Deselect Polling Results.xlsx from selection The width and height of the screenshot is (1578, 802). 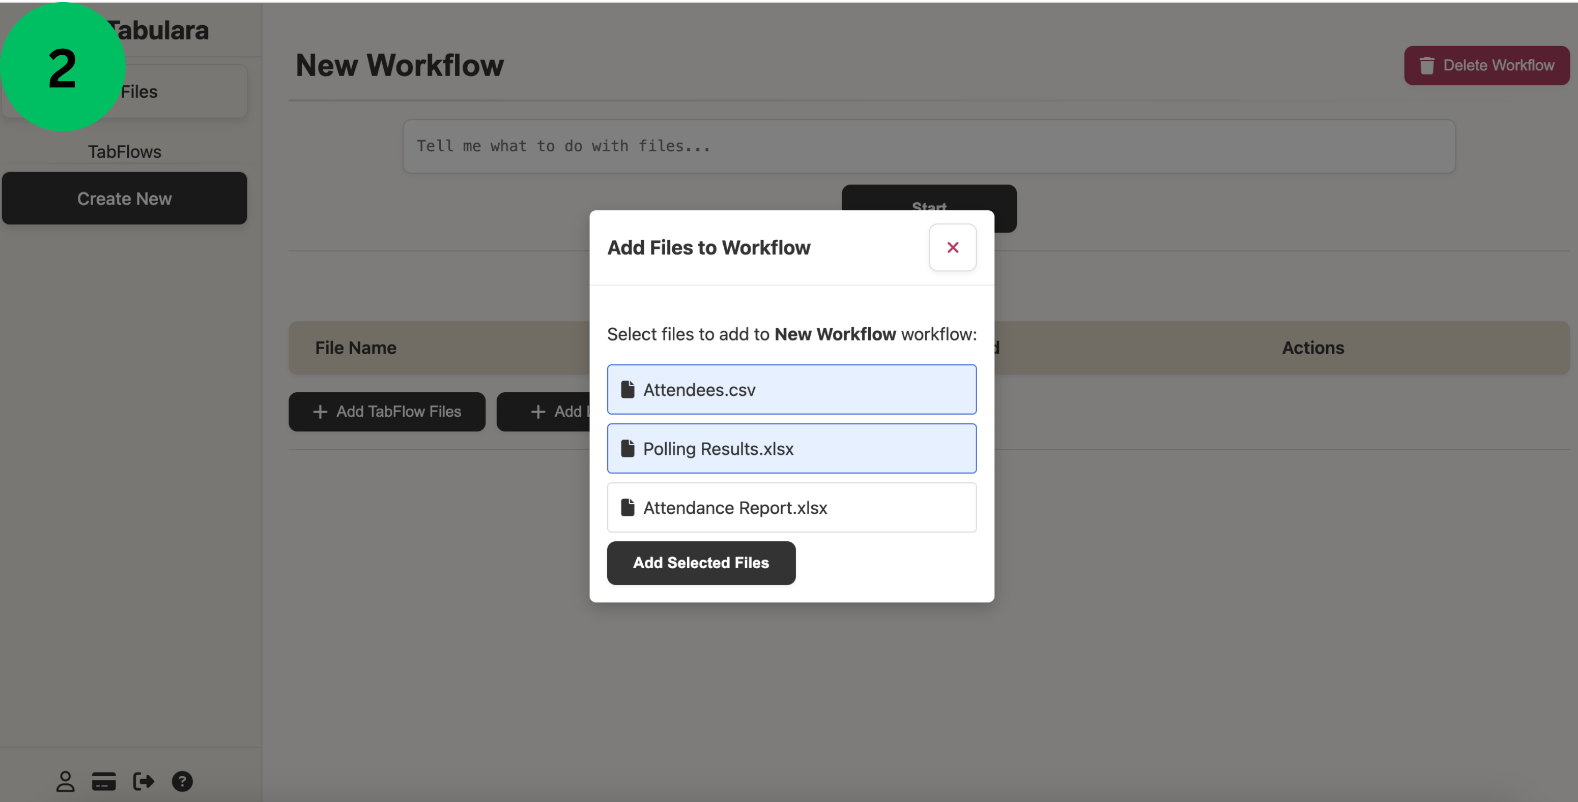click(x=791, y=448)
